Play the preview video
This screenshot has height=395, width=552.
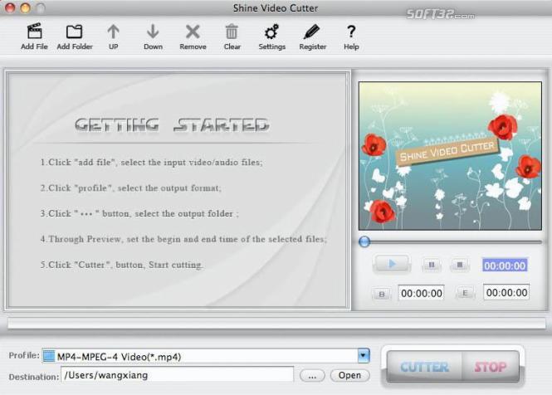point(392,264)
